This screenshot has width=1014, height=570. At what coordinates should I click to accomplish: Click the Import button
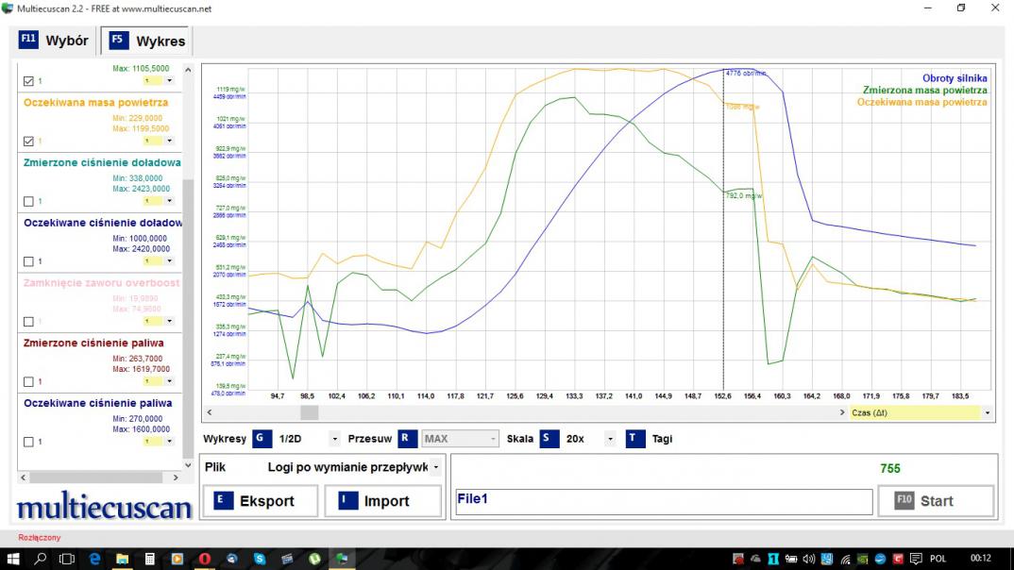[382, 501]
